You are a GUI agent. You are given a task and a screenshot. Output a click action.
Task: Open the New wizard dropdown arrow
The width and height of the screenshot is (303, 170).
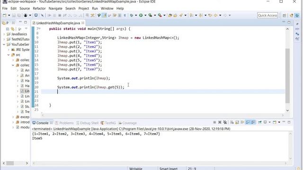[9, 15]
